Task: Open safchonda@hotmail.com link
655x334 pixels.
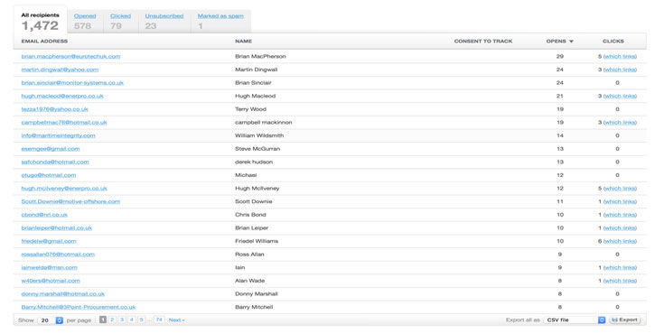Action: (x=55, y=162)
